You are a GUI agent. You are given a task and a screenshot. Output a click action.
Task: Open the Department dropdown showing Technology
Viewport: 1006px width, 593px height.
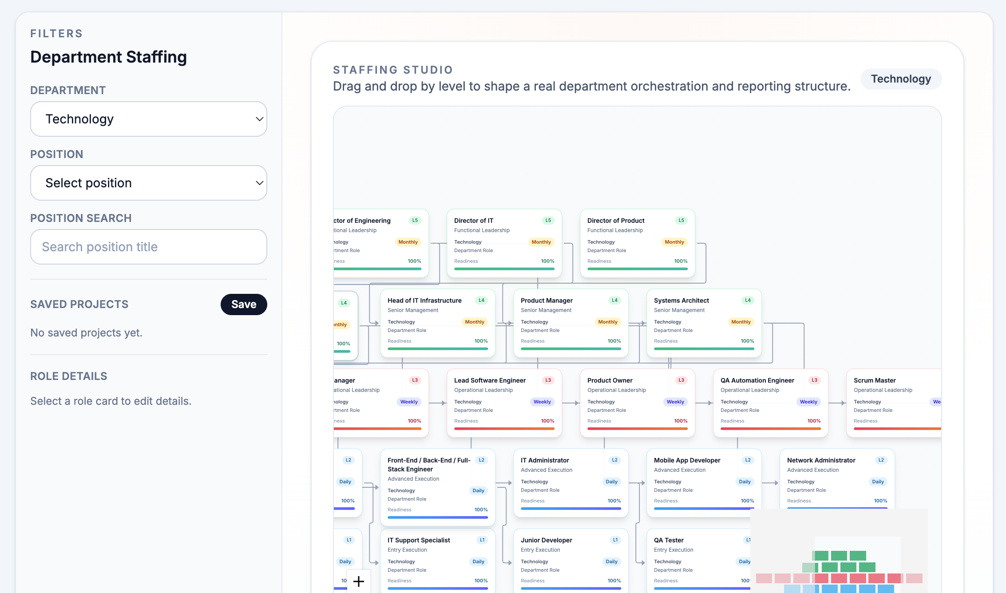click(148, 119)
